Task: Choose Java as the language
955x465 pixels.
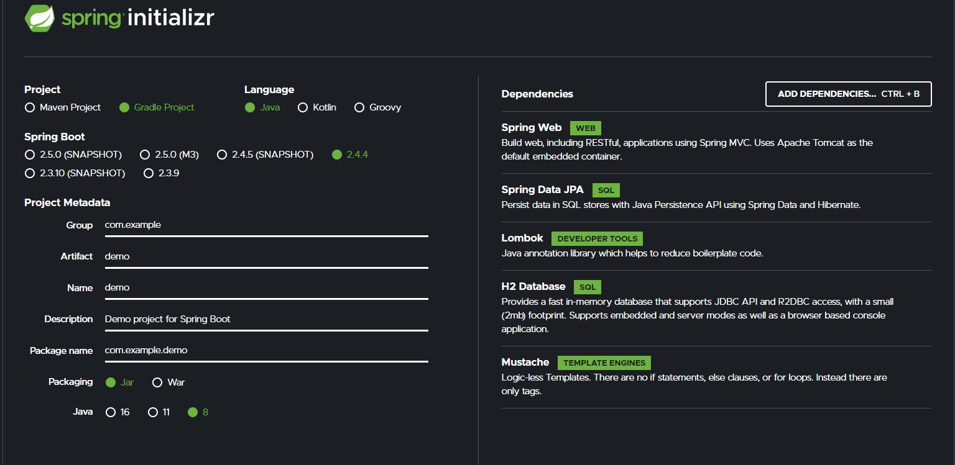Action: click(x=250, y=107)
